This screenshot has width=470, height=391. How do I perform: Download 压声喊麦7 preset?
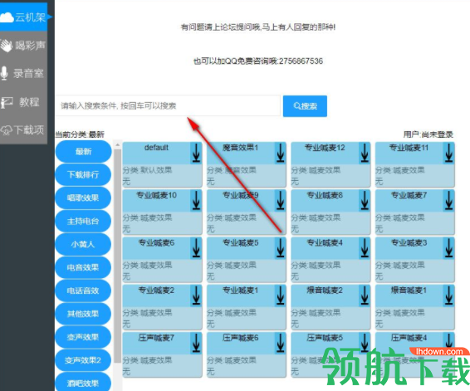196,344
